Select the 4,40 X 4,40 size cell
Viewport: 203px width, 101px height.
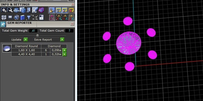coord(27,54)
